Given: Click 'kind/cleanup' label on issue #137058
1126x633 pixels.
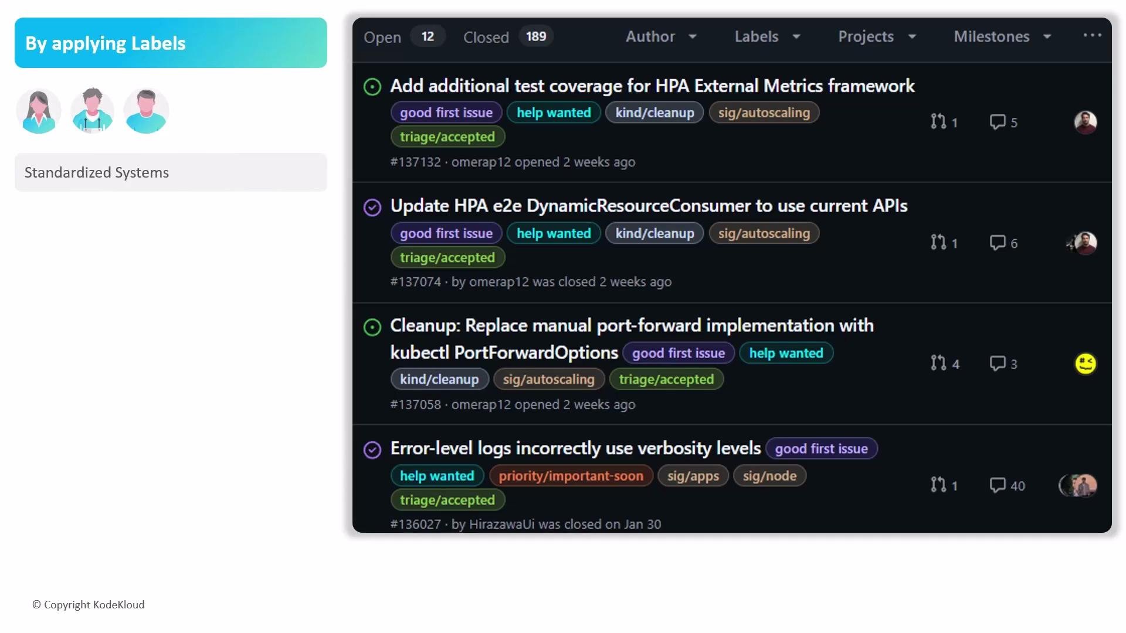Looking at the screenshot, I should click(x=439, y=379).
